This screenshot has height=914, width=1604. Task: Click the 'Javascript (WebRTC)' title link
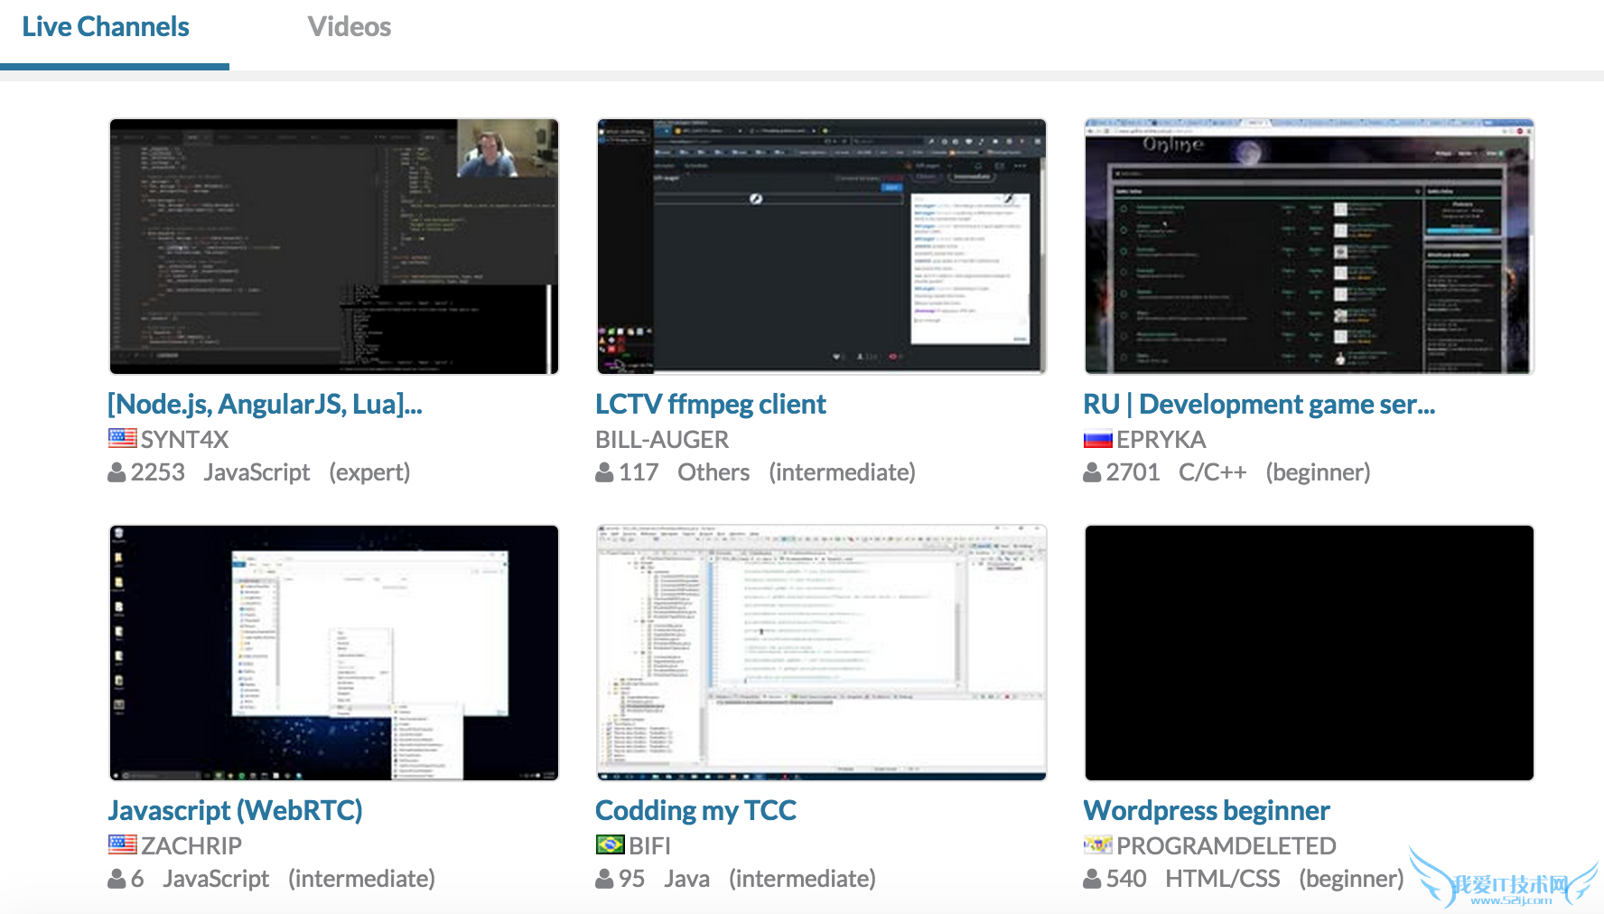(x=235, y=810)
